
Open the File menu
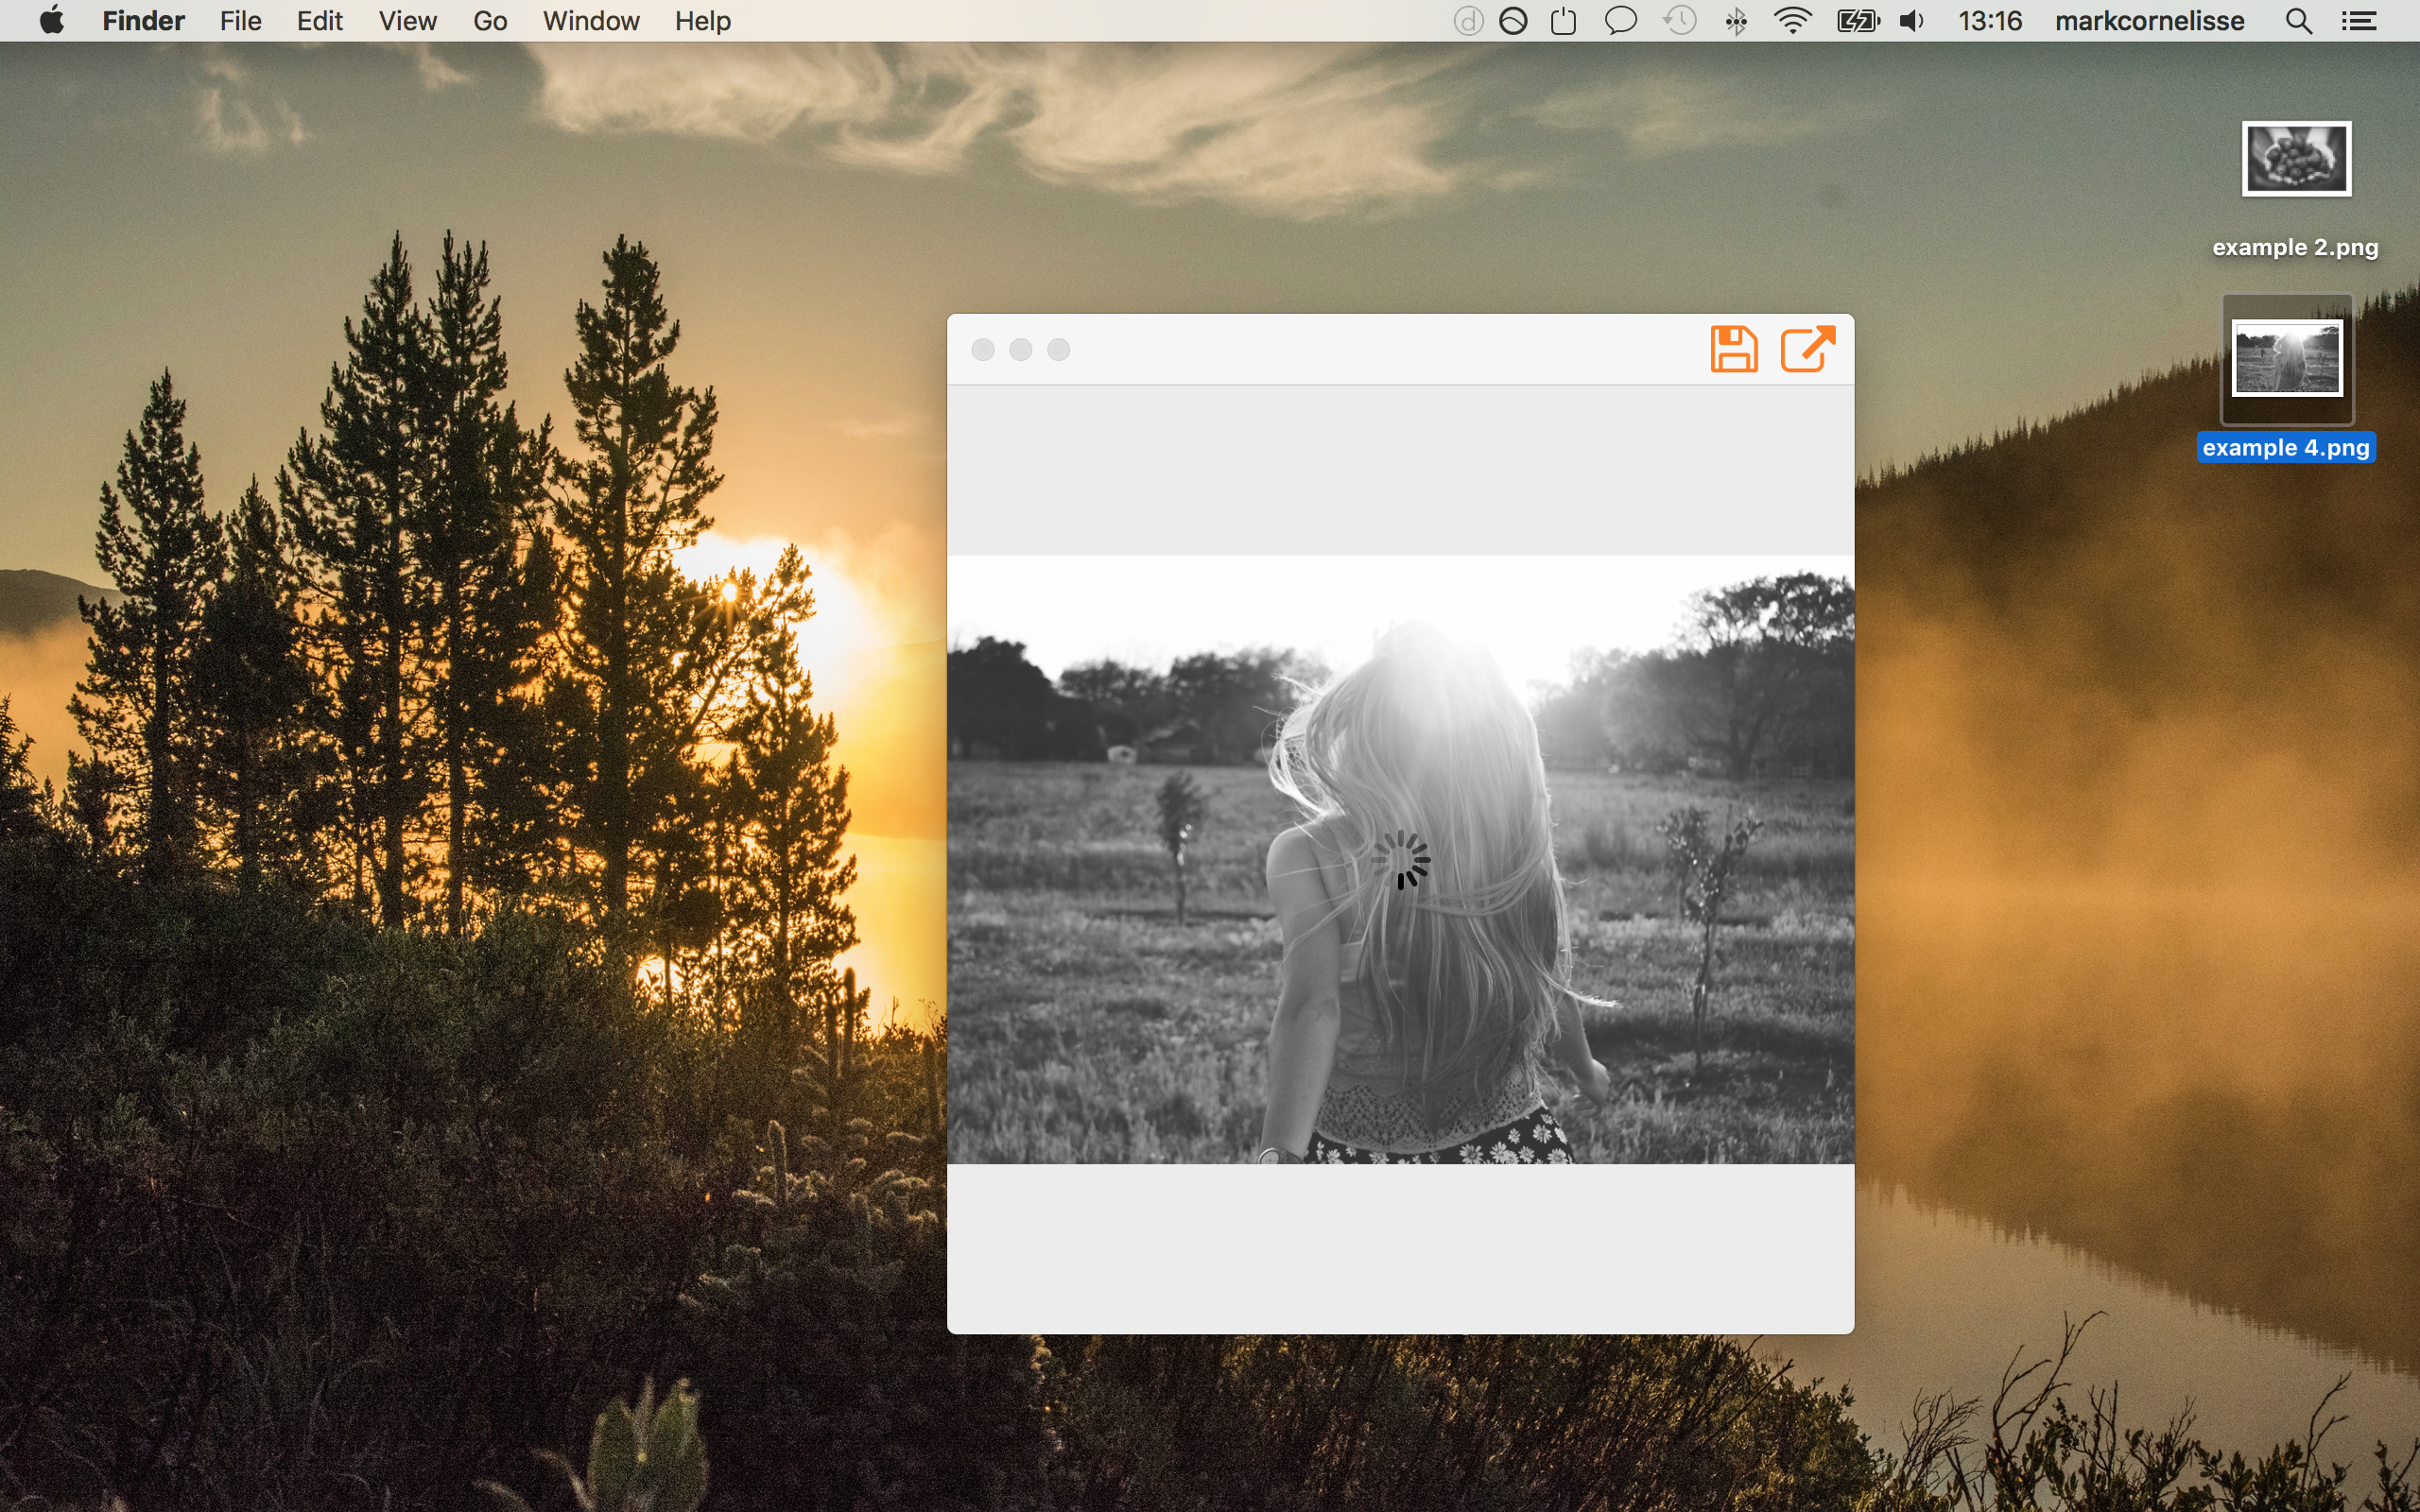pos(240,21)
